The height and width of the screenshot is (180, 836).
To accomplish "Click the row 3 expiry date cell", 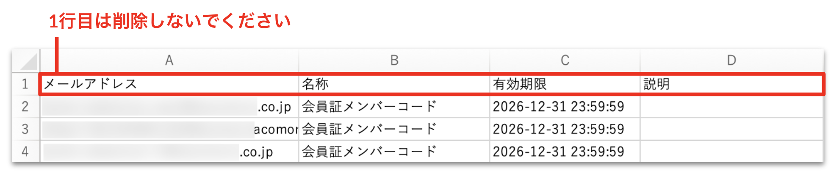I will click(x=565, y=129).
